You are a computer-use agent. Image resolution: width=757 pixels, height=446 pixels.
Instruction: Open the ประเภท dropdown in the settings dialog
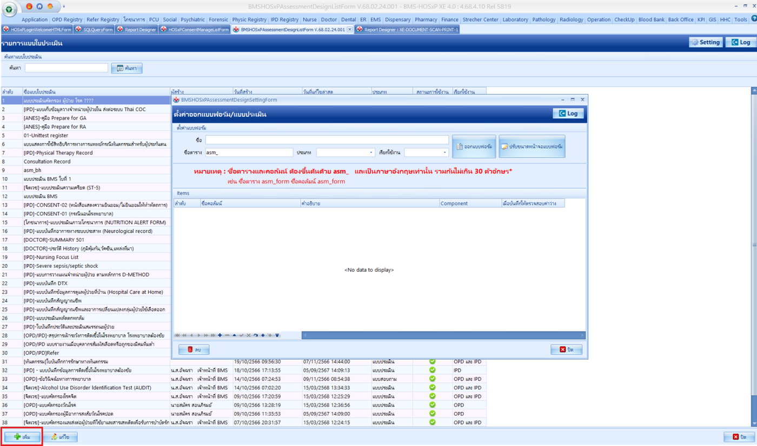(x=371, y=153)
